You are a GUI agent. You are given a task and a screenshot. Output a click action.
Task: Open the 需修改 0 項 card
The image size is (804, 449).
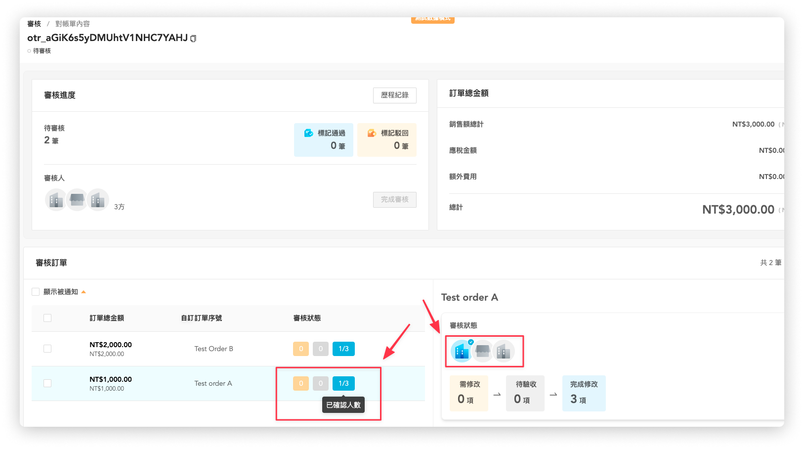click(469, 393)
